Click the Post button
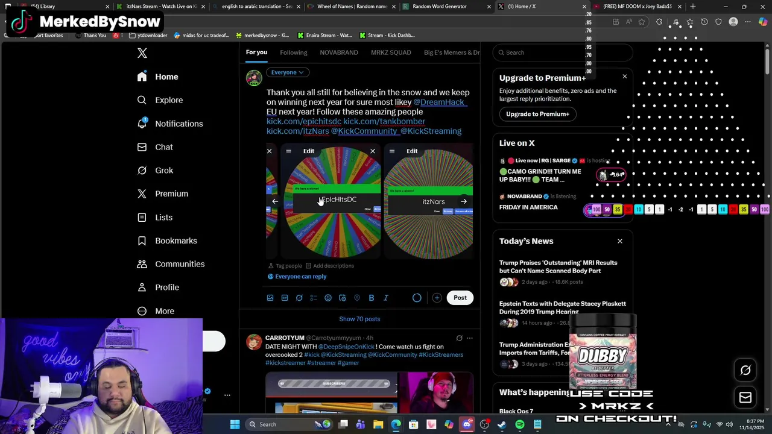The image size is (772, 434). [x=460, y=298]
